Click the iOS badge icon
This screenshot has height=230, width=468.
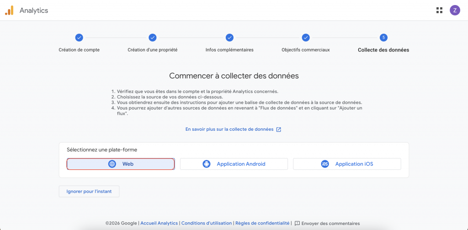325,164
